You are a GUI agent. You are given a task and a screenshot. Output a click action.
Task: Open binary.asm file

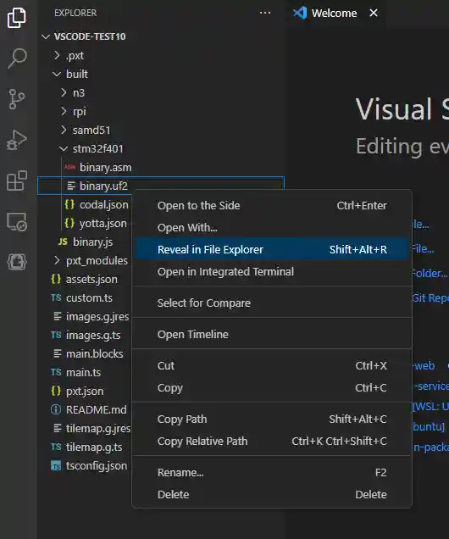(105, 168)
